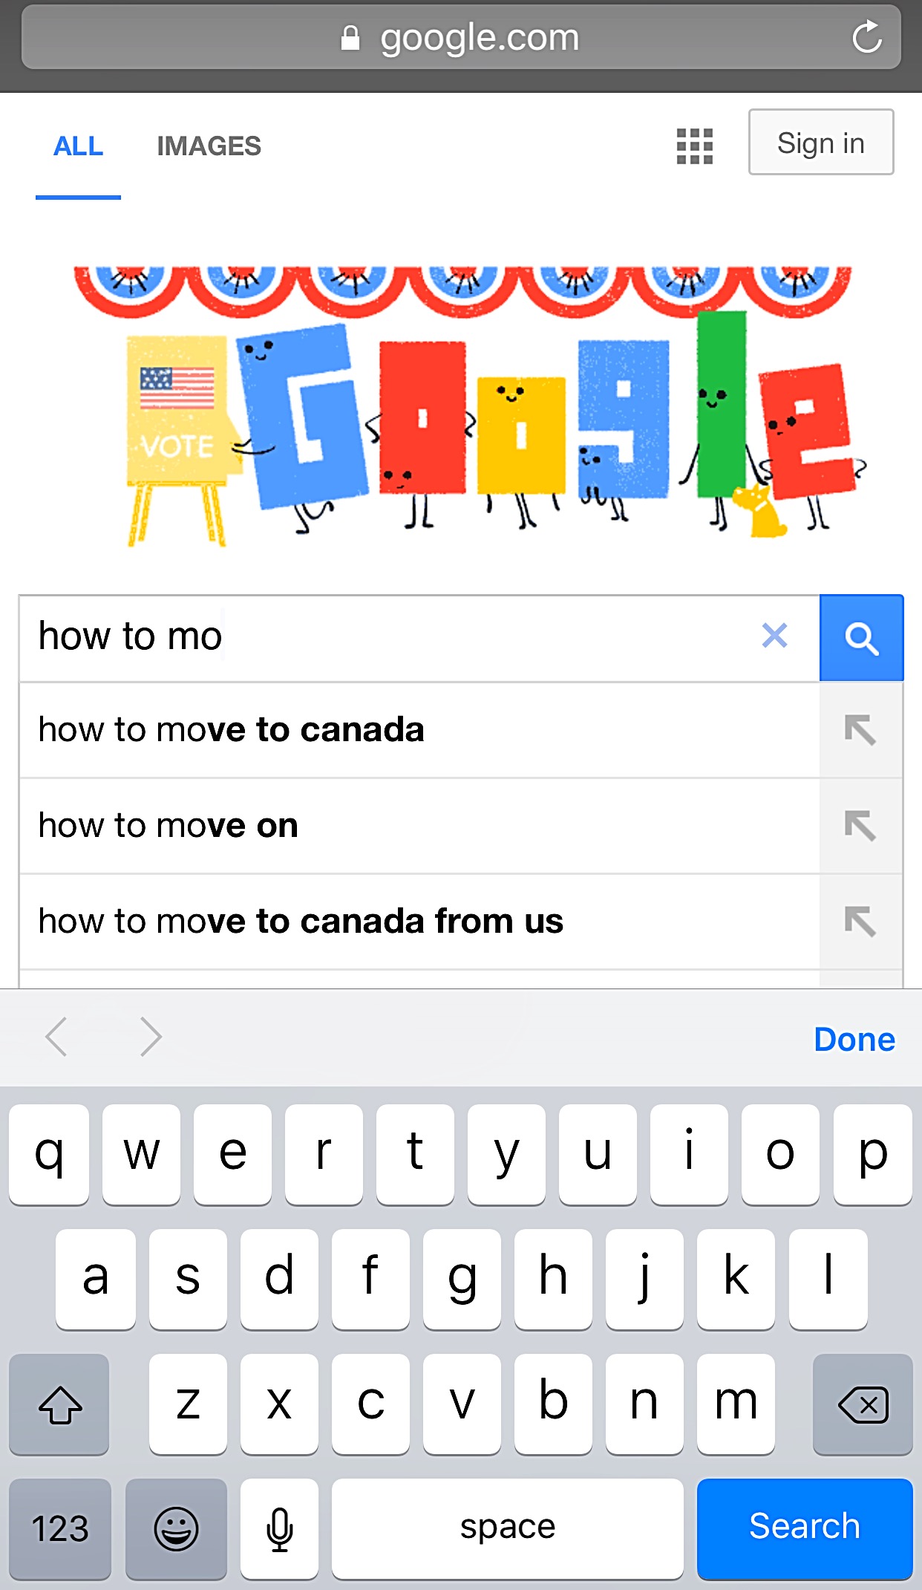Select the ALL tab

[78, 146]
